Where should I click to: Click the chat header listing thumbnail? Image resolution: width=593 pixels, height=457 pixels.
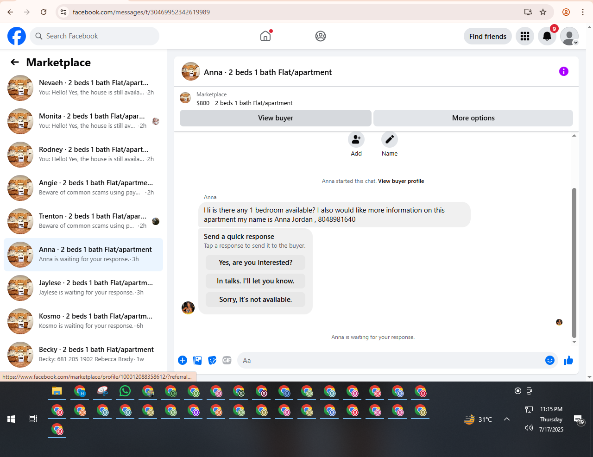[x=191, y=71]
